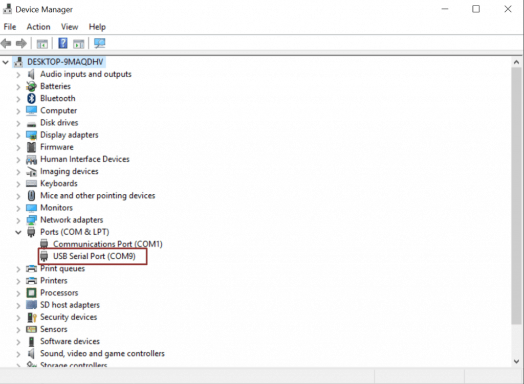524x384 pixels.
Task: Click the USB Serial Port (COM9) icon
Action: (45, 256)
